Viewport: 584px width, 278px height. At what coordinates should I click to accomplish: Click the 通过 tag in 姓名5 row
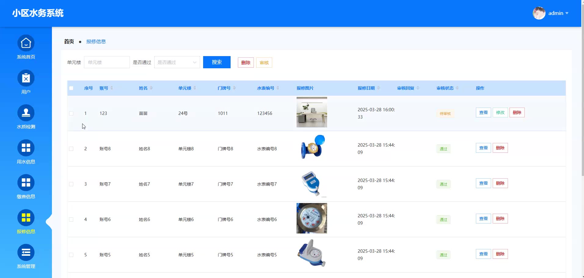(443, 255)
